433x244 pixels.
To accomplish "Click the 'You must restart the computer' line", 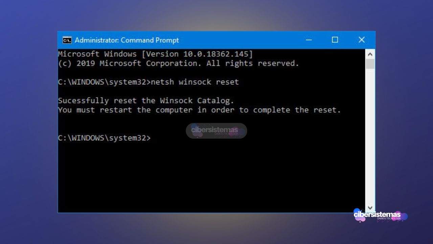I will (x=199, y=110).
